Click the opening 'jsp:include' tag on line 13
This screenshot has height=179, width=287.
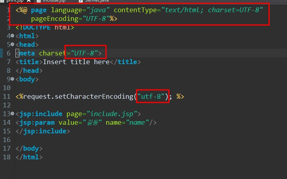point(39,114)
